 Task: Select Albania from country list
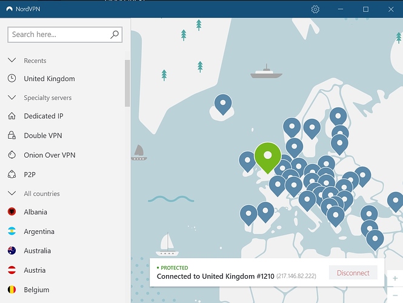point(36,211)
